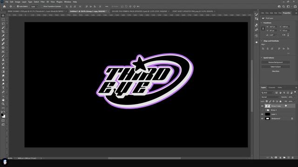Expand the Group 2 folder
The width and height of the screenshot is (298, 167).
[x=265, y=110]
